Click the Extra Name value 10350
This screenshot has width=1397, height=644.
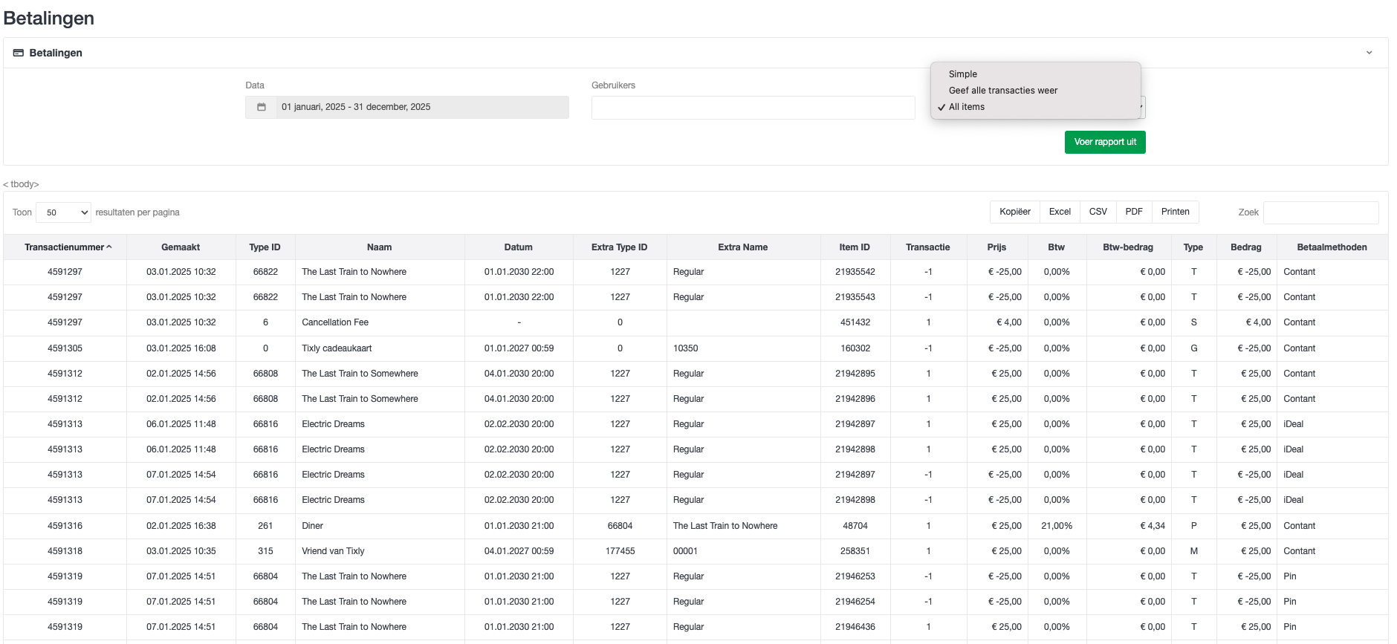[685, 348]
